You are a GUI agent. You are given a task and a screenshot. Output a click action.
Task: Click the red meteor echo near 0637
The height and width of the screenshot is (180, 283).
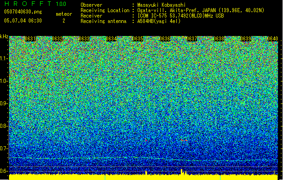(x=184, y=140)
